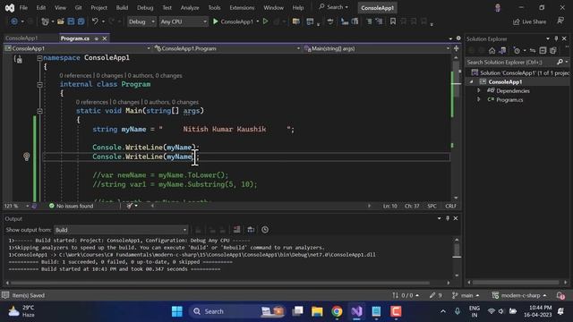The image size is (573, 322).
Task: Close the Program.cs tab
Action: click(105, 38)
